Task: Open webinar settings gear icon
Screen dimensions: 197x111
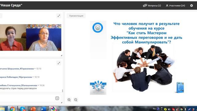Action: click(x=191, y=6)
